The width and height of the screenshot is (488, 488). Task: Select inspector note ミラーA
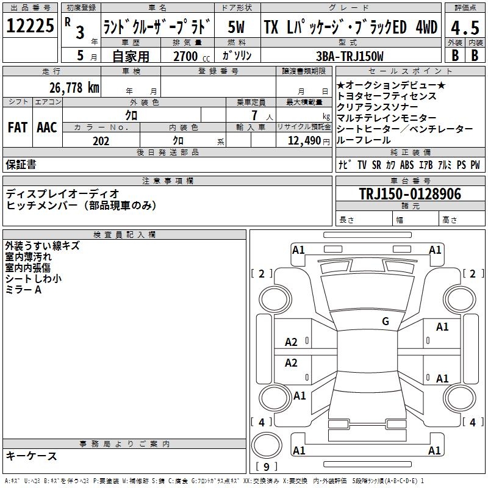pos(23,290)
